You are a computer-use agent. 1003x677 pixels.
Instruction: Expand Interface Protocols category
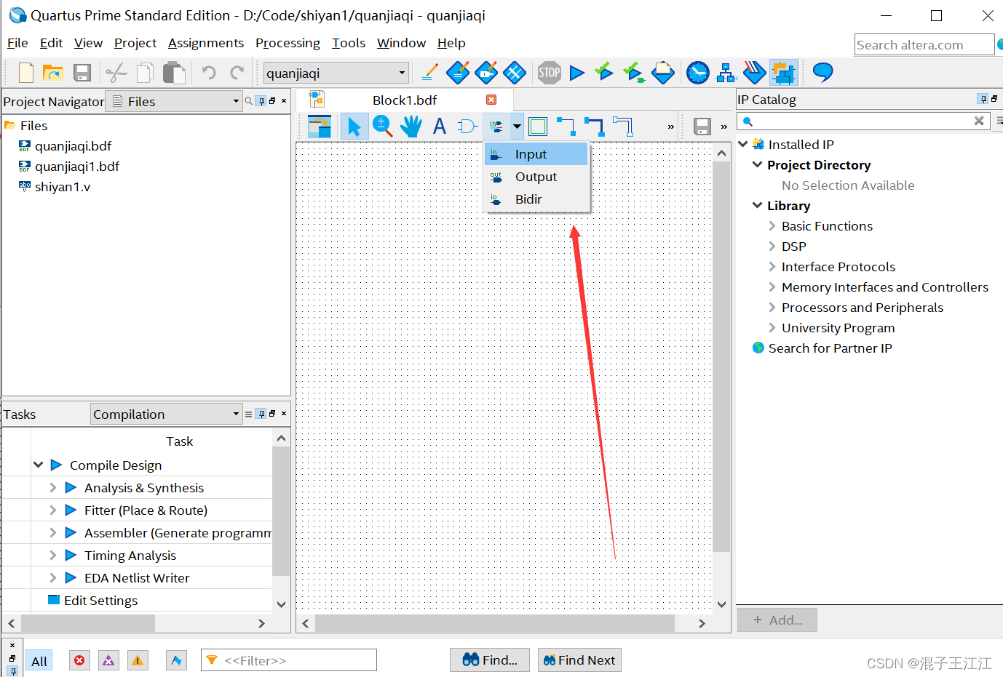[772, 266]
